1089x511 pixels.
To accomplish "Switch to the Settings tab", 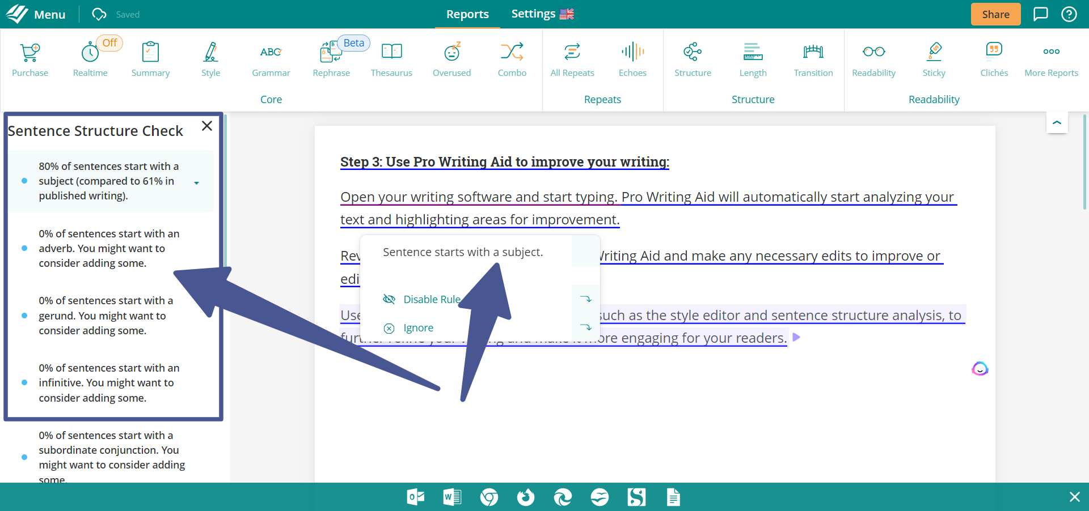I will coord(533,14).
